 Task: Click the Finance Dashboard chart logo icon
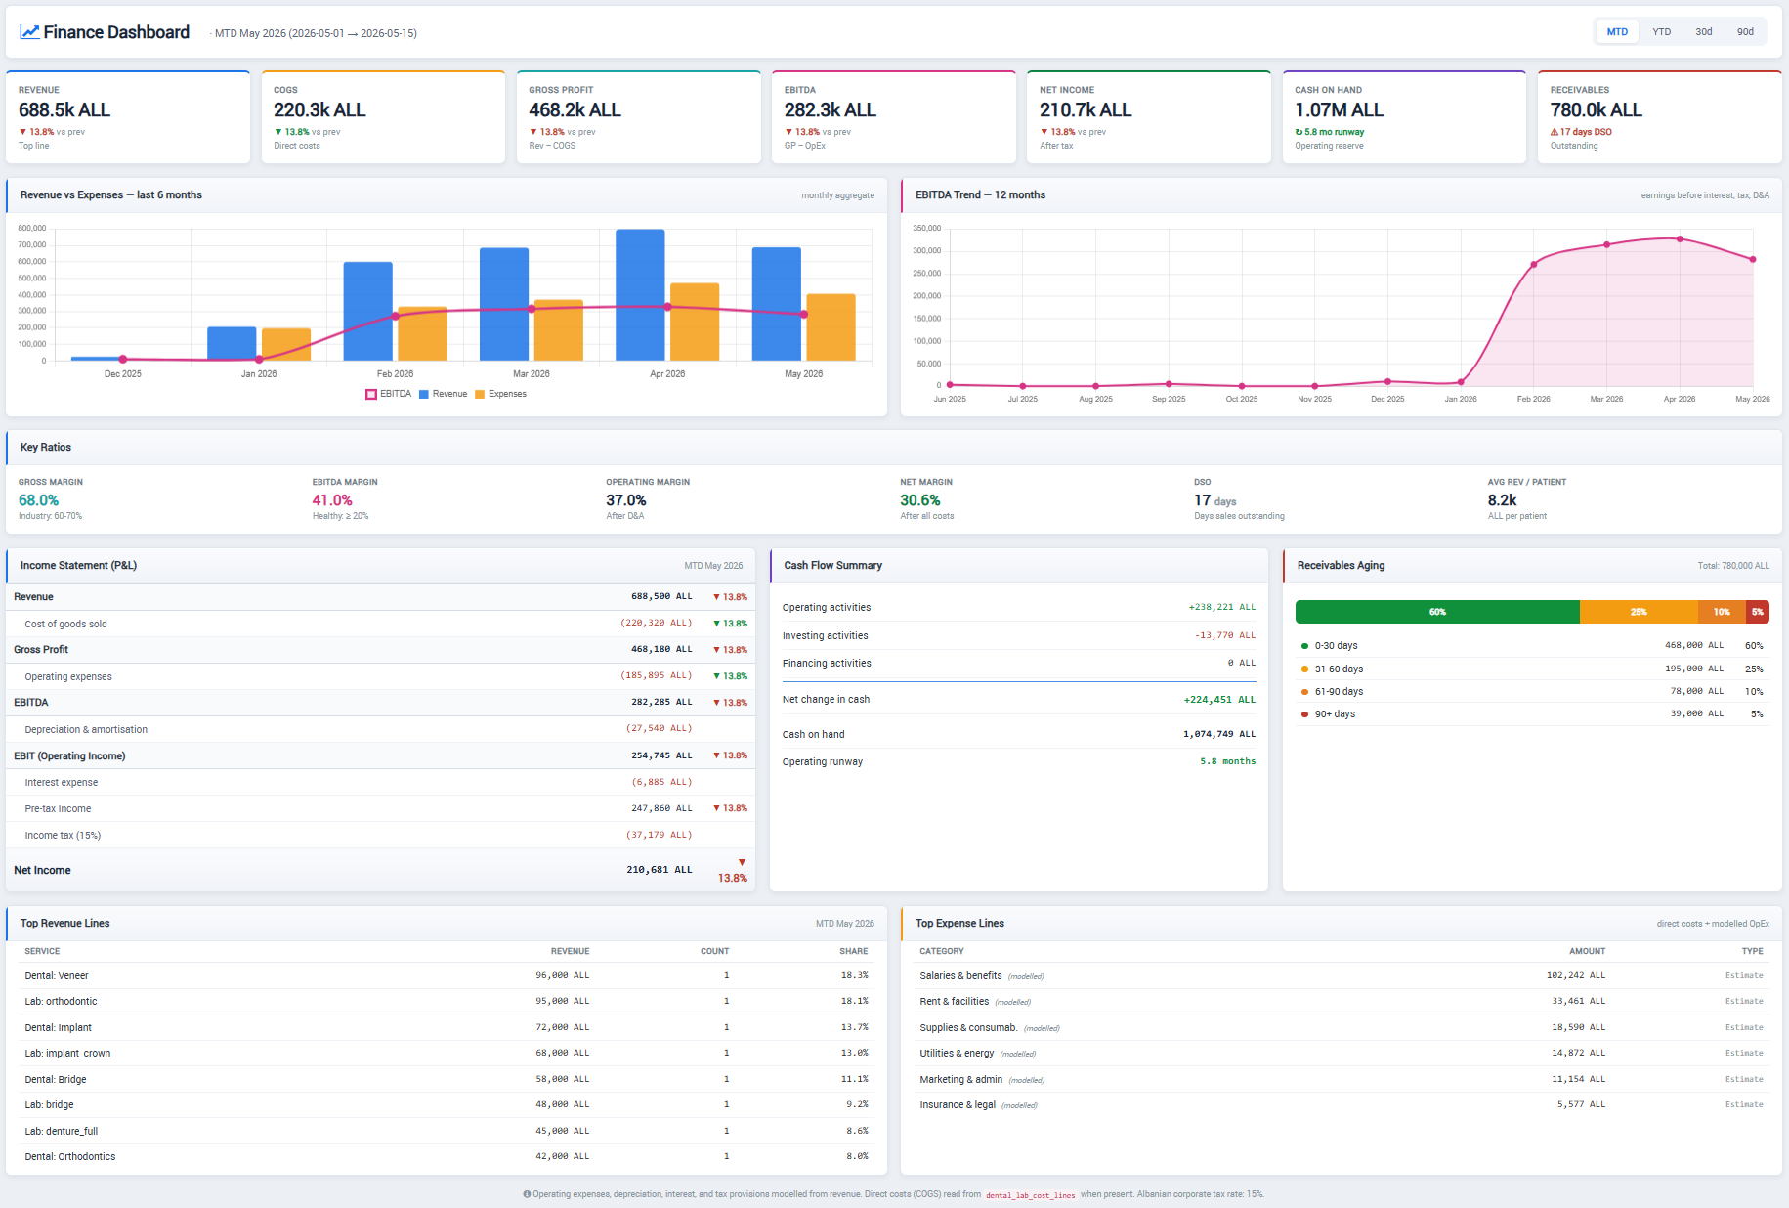29,32
